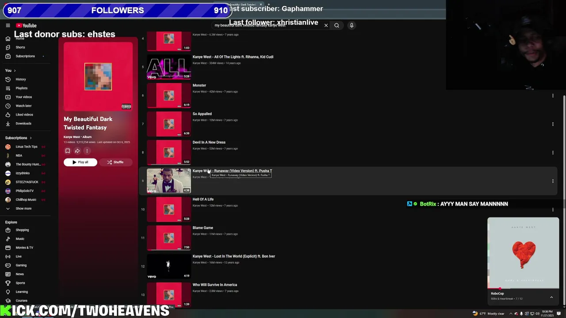Viewport: 566px width, 318px height.
Task: Click the 808s & Heartbreak miniplayer cover
Action: 523,253
